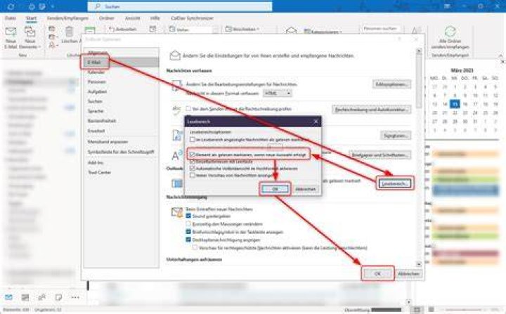506x314 pixels.
Task: Open the HTML message format dropdown
Action: (x=278, y=93)
